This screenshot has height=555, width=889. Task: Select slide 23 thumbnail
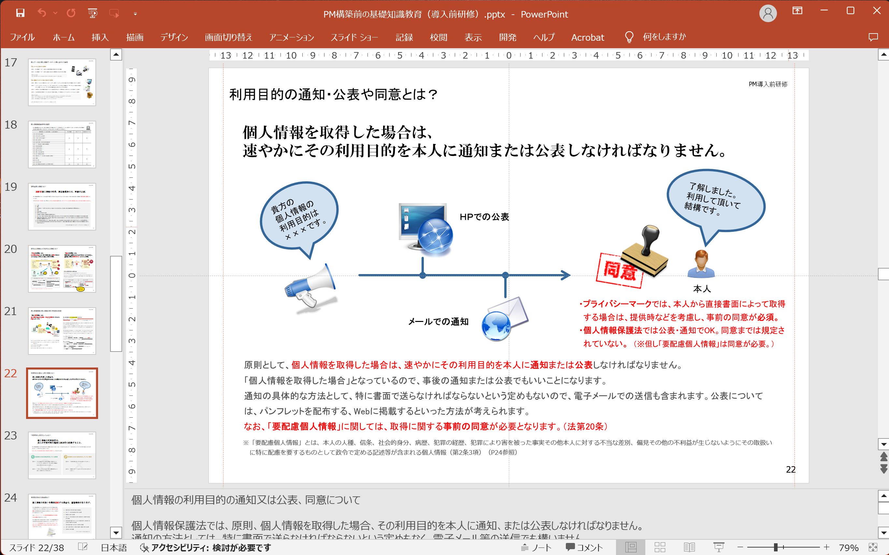pyautogui.click(x=62, y=455)
